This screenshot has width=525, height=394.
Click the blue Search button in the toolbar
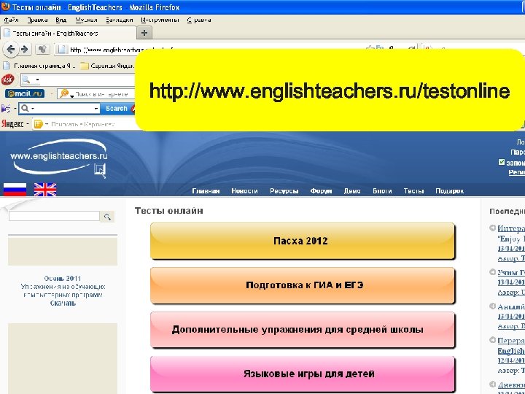click(116, 109)
